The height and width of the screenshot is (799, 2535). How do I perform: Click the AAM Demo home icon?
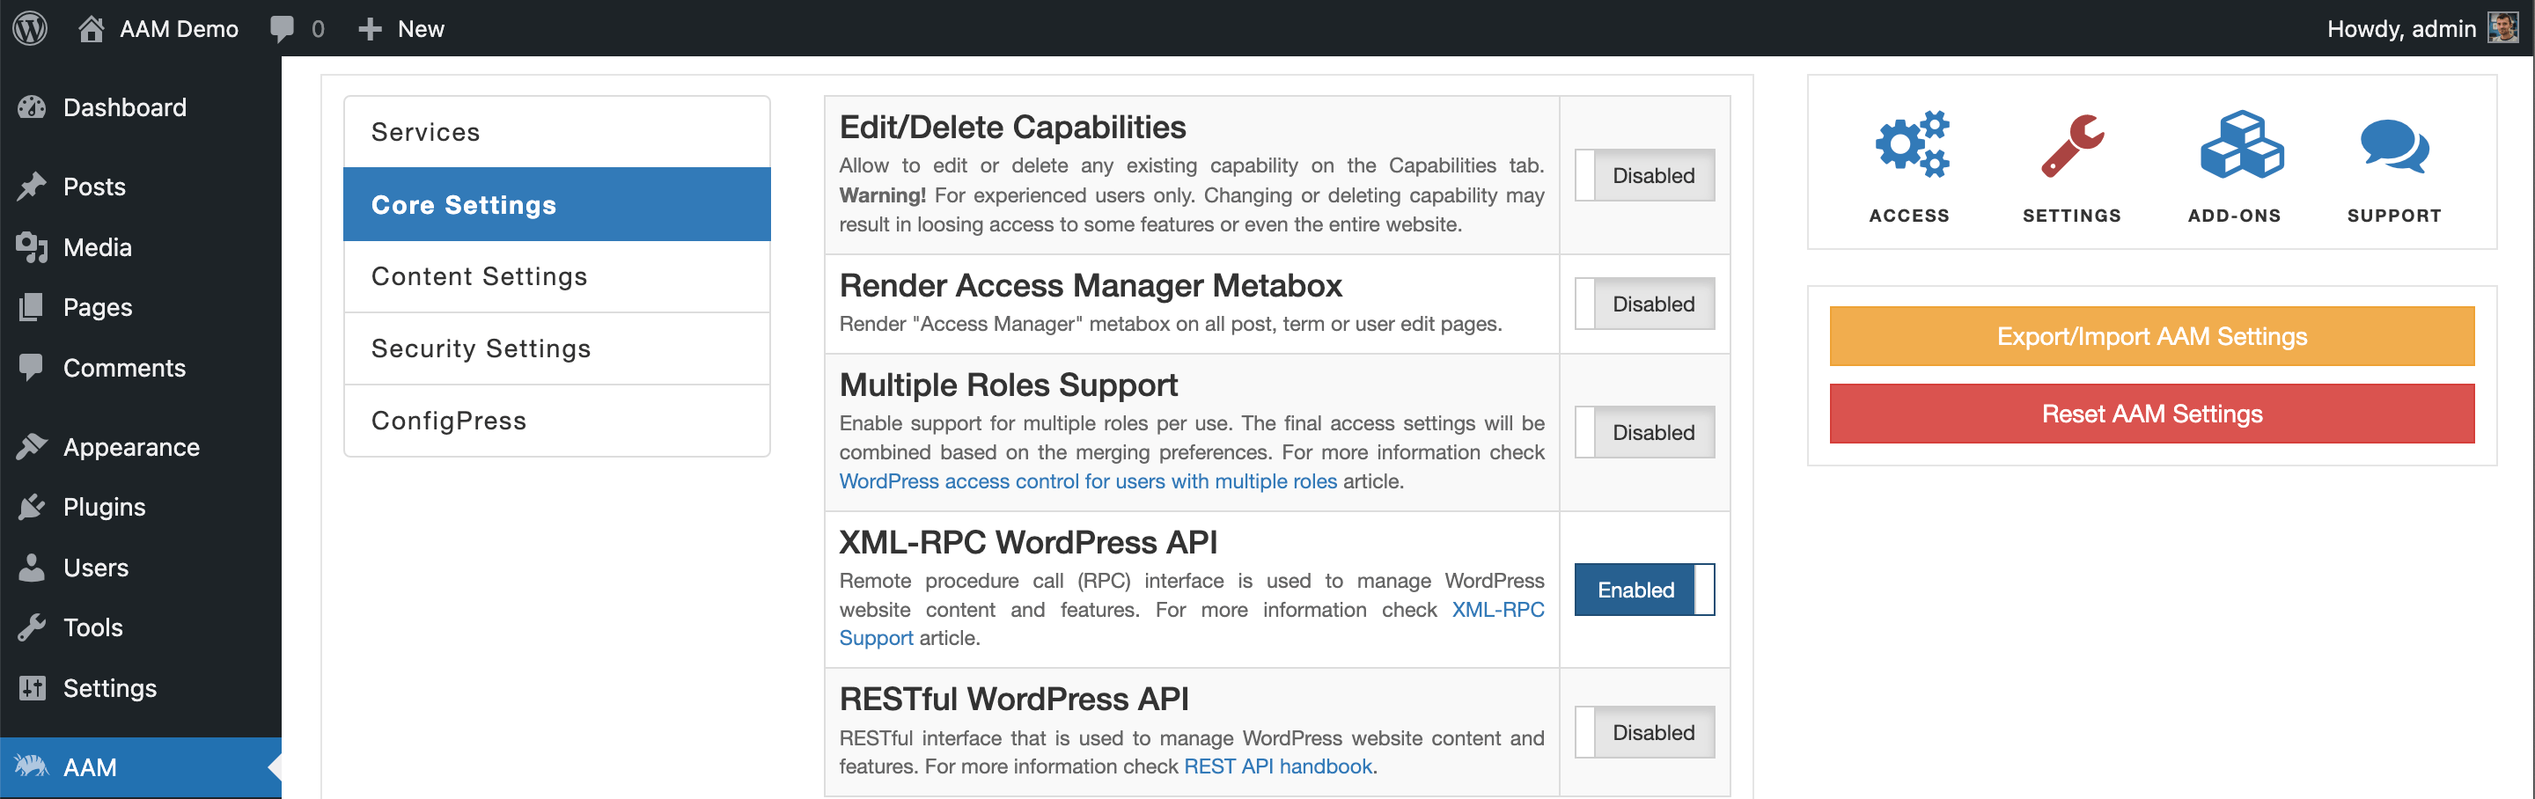(92, 28)
